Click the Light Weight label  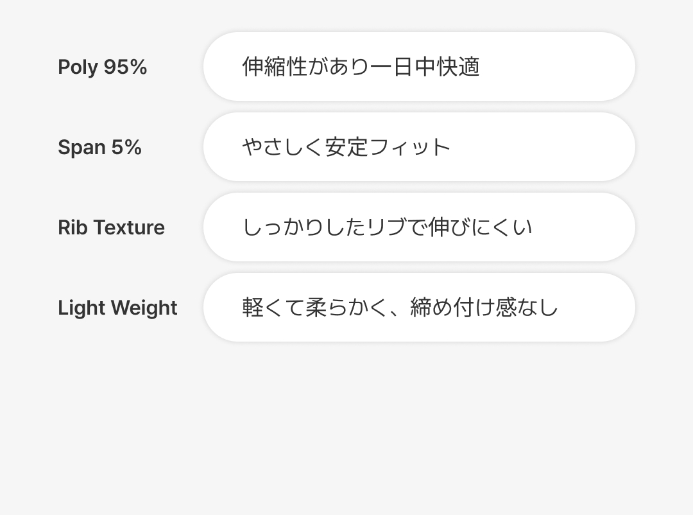click(117, 308)
